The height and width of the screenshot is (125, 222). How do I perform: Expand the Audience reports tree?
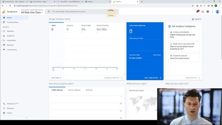coord(2,36)
